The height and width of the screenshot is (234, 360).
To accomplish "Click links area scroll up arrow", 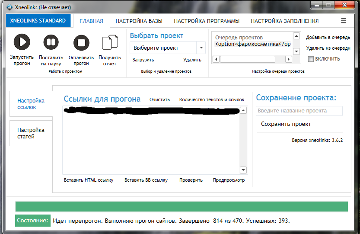I will [243, 111].
